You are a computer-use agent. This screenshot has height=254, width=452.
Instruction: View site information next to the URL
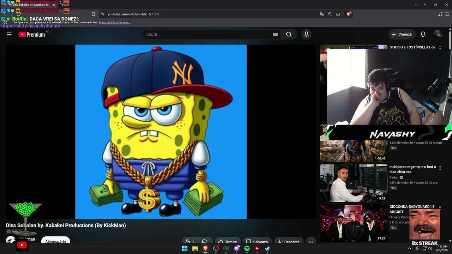point(102,14)
